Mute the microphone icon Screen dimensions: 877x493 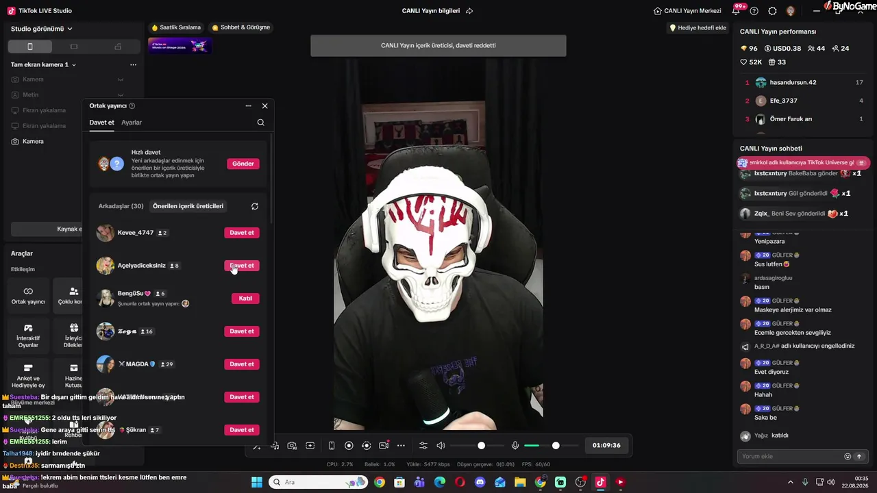click(x=515, y=446)
